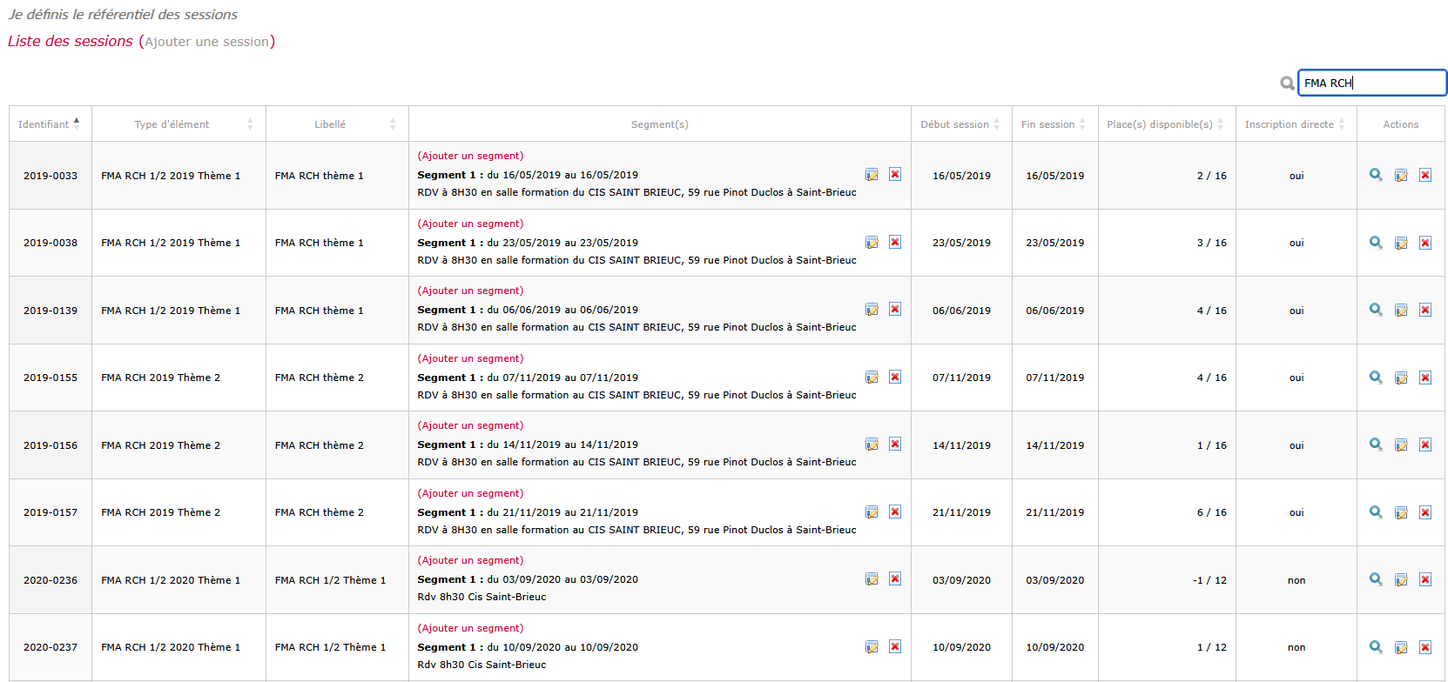This screenshot has width=1448, height=682.
Task: Click Ajouter un segment for session 2019-0156
Action: tap(470, 425)
